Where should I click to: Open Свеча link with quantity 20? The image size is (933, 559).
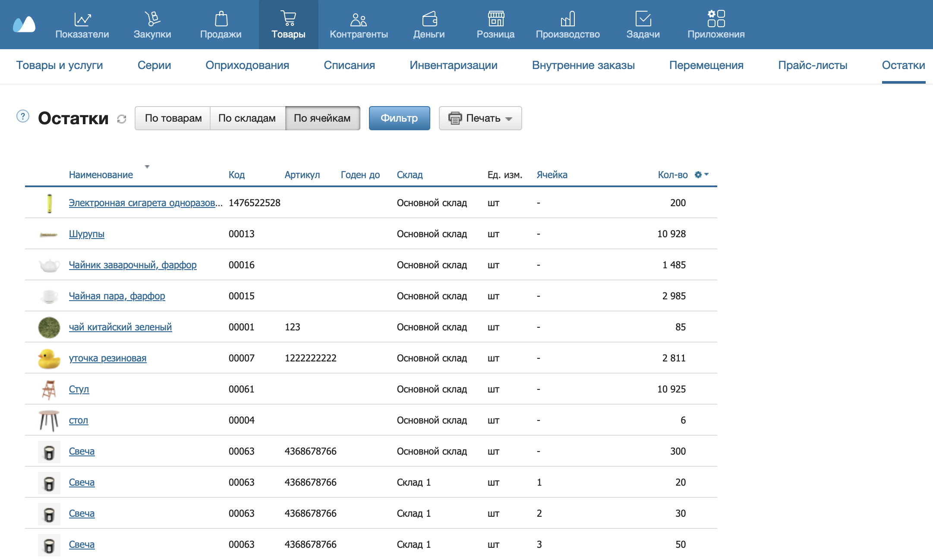(x=82, y=482)
